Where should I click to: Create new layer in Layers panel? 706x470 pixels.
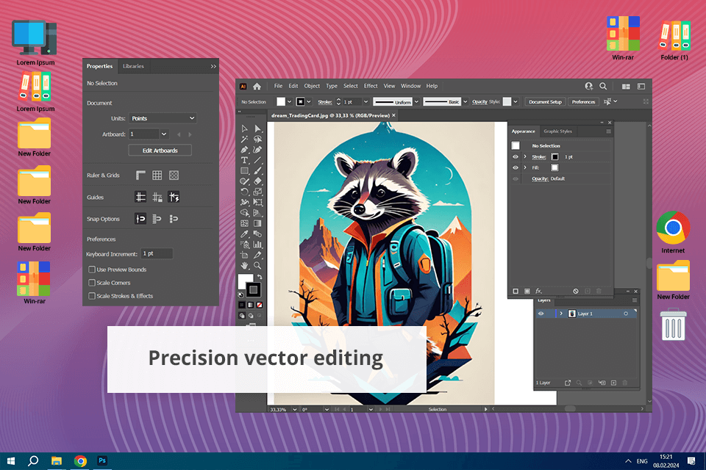point(613,383)
